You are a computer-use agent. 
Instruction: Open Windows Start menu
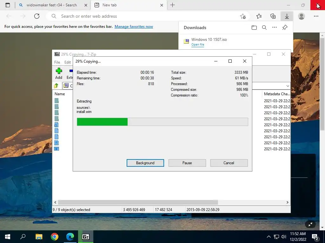[8, 237]
